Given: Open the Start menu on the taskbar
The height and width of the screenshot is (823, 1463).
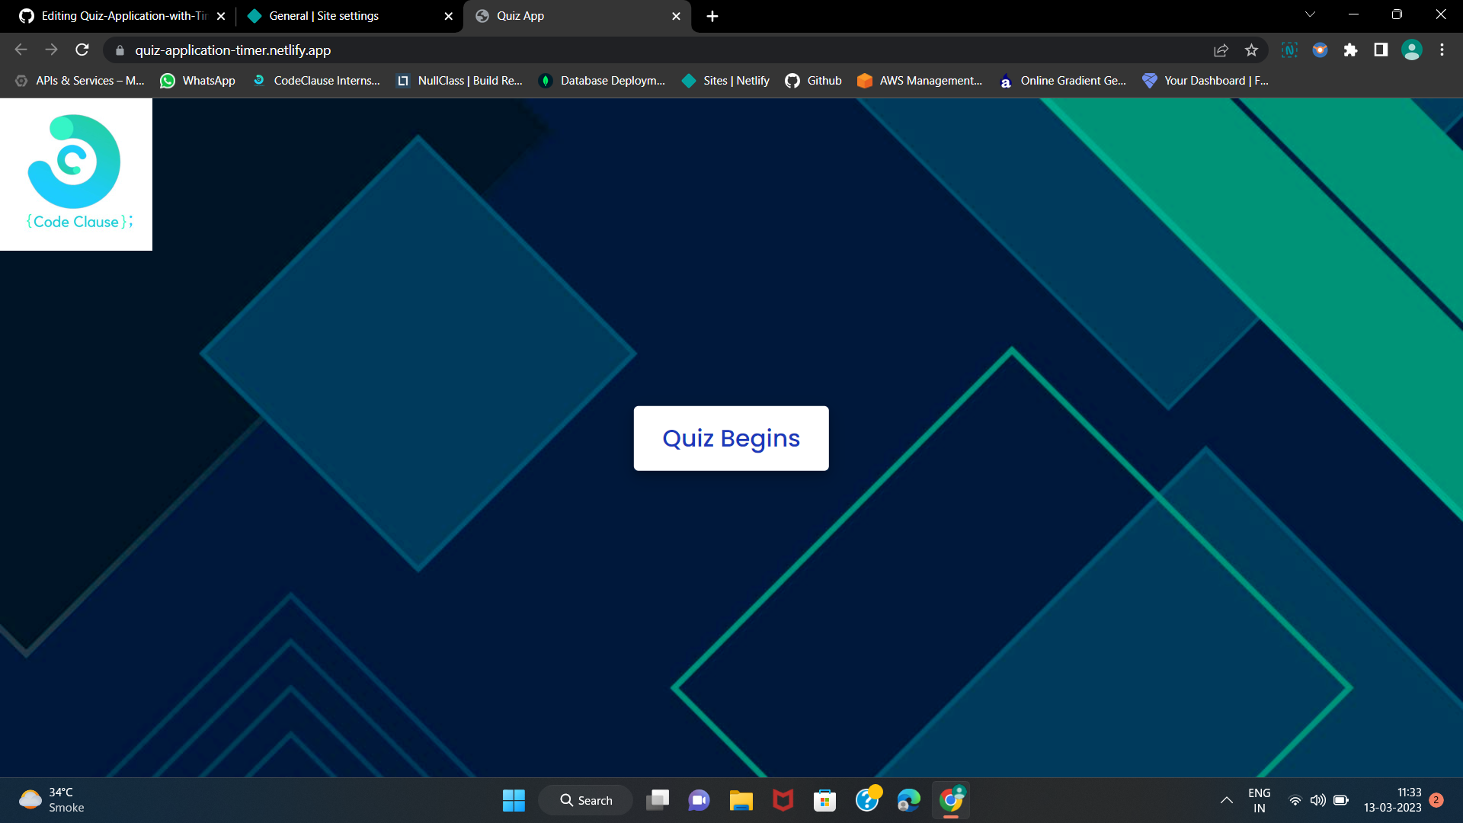Looking at the screenshot, I should click(514, 800).
